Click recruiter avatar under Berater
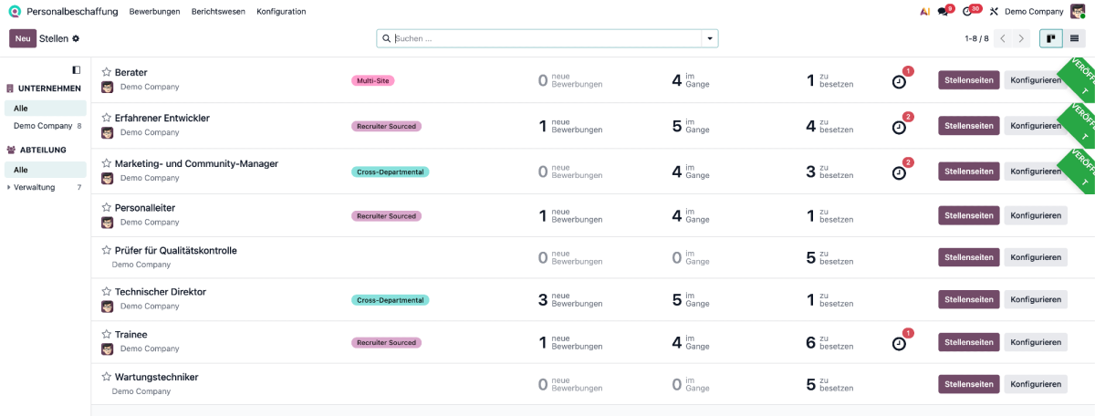The height and width of the screenshot is (416, 1095). pyautogui.click(x=107, y=87)
